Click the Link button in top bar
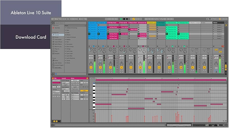This screenshot has width=229, height=128. click(x=54, y=19)
